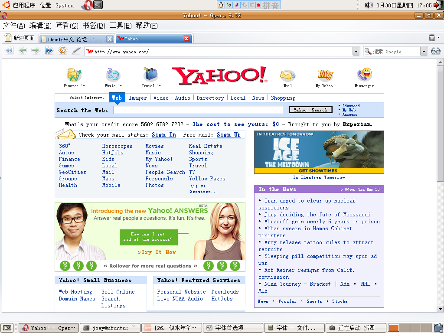Open the Yahoo Mail envelope icon
Viewport: 444px width, 333px height.
288,75
